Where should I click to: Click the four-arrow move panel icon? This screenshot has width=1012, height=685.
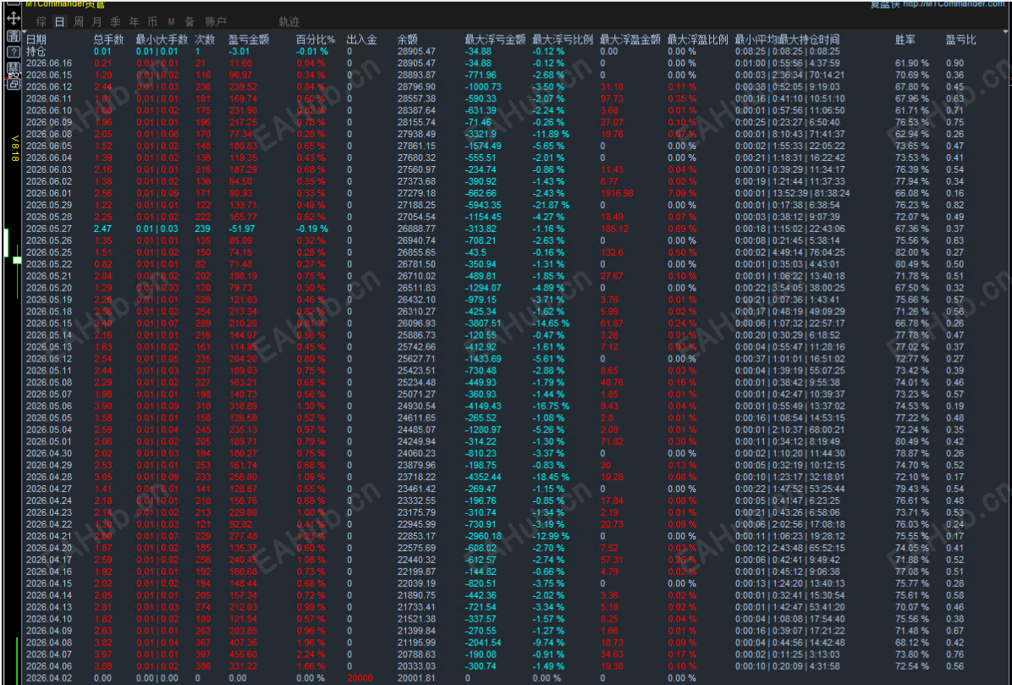[x=13, y=18]
